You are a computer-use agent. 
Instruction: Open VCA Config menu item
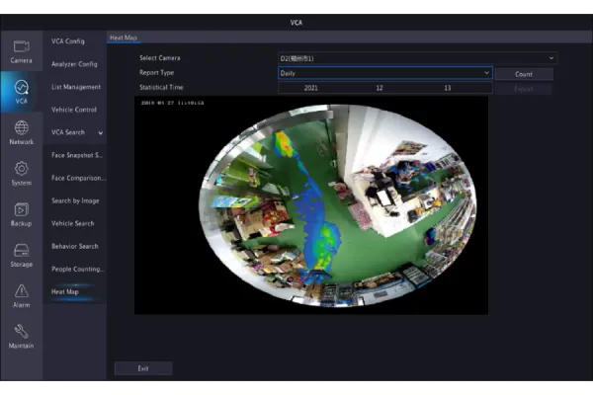pos(68,41)
